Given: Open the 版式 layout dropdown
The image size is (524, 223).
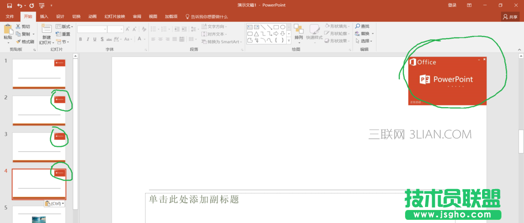Looking at the screenshot, I should (x=64, y=26).
